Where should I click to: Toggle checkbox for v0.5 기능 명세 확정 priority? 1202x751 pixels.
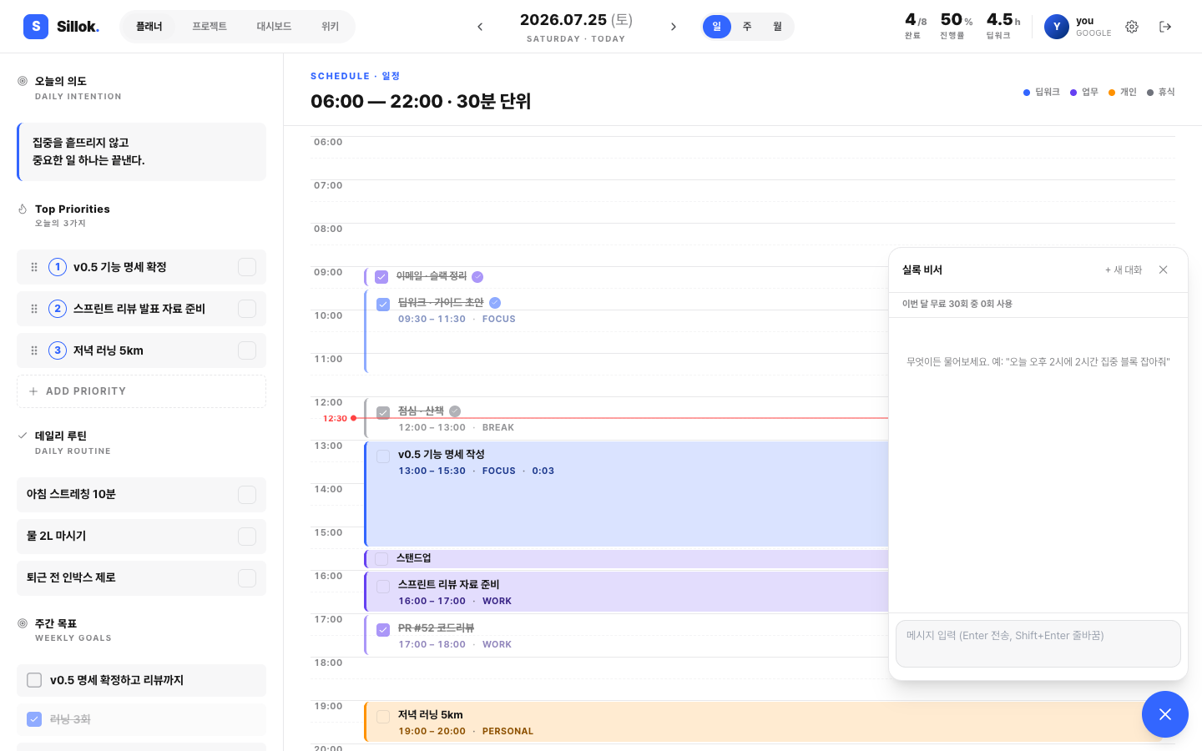(247, 267)
